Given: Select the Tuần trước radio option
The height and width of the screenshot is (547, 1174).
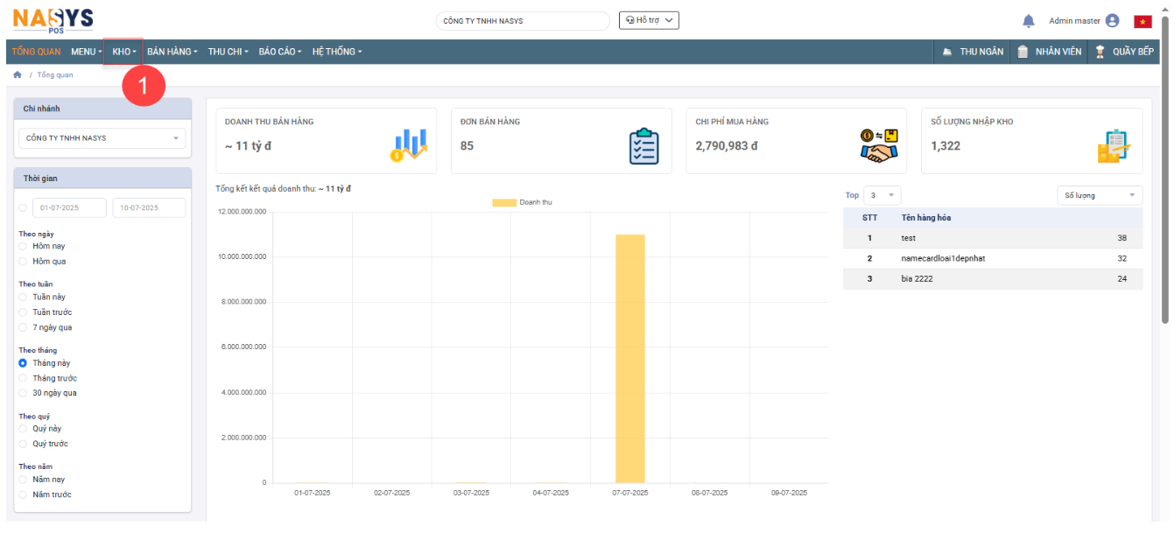Looking at the screenshot, I should click(24, 312).
